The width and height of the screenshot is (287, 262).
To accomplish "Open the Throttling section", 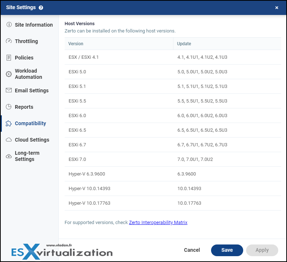I will [x=30, y=41].
